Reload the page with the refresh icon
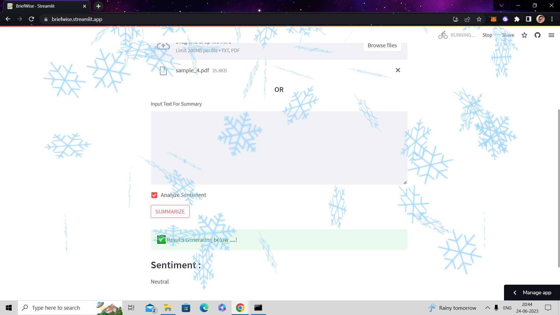This screenshot has height=315, width=560. pos(32,19)
